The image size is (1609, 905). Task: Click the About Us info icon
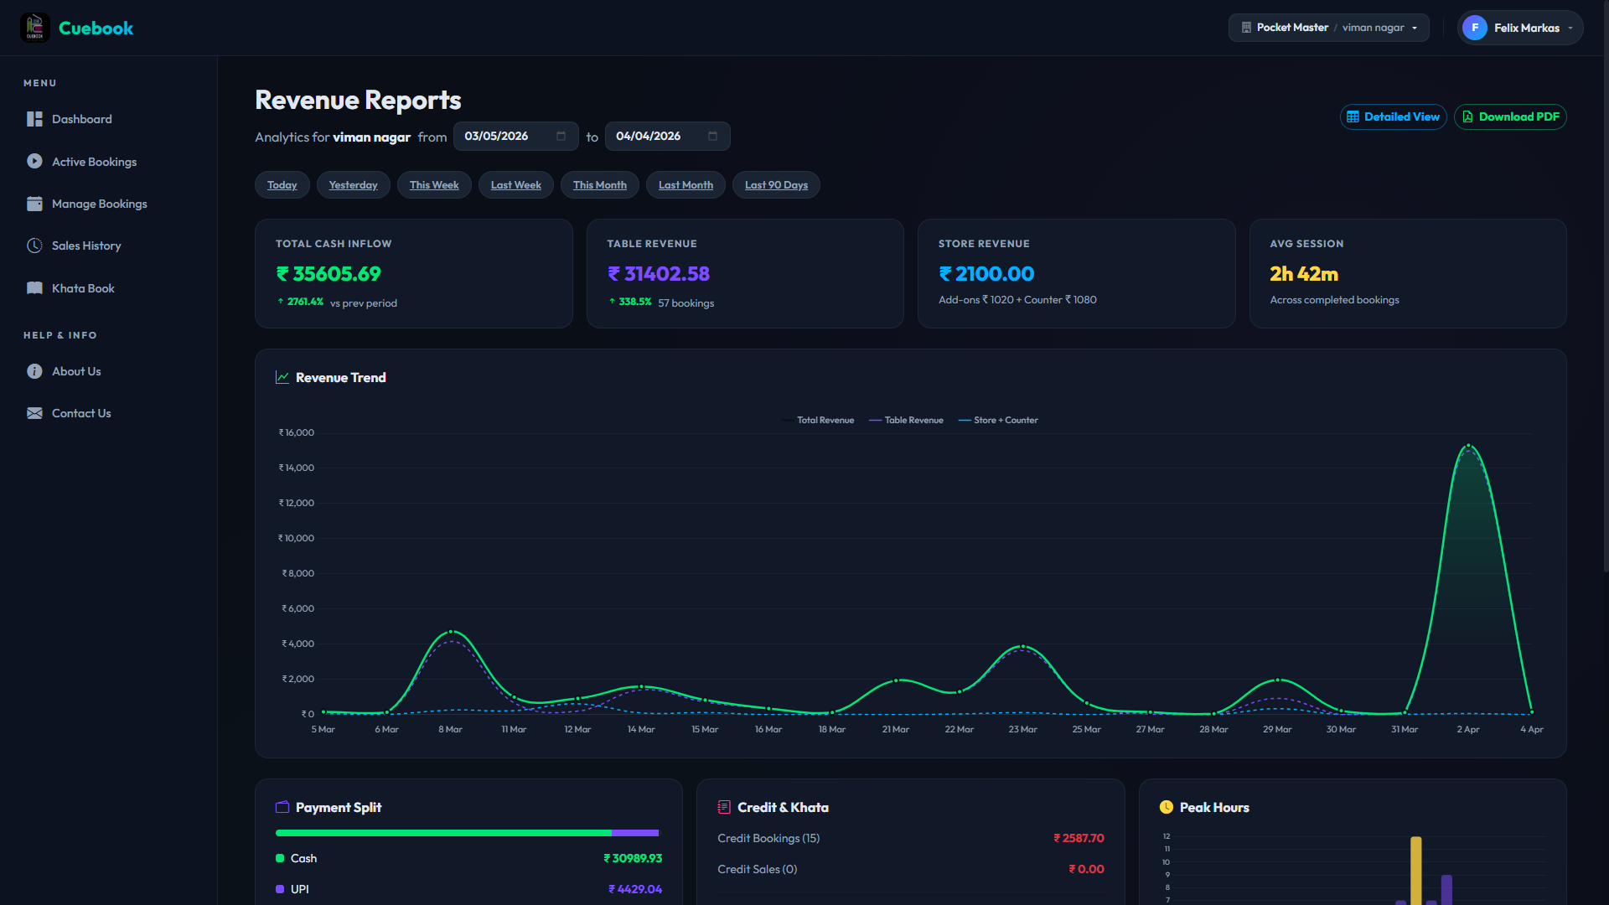tap(34, 371)
